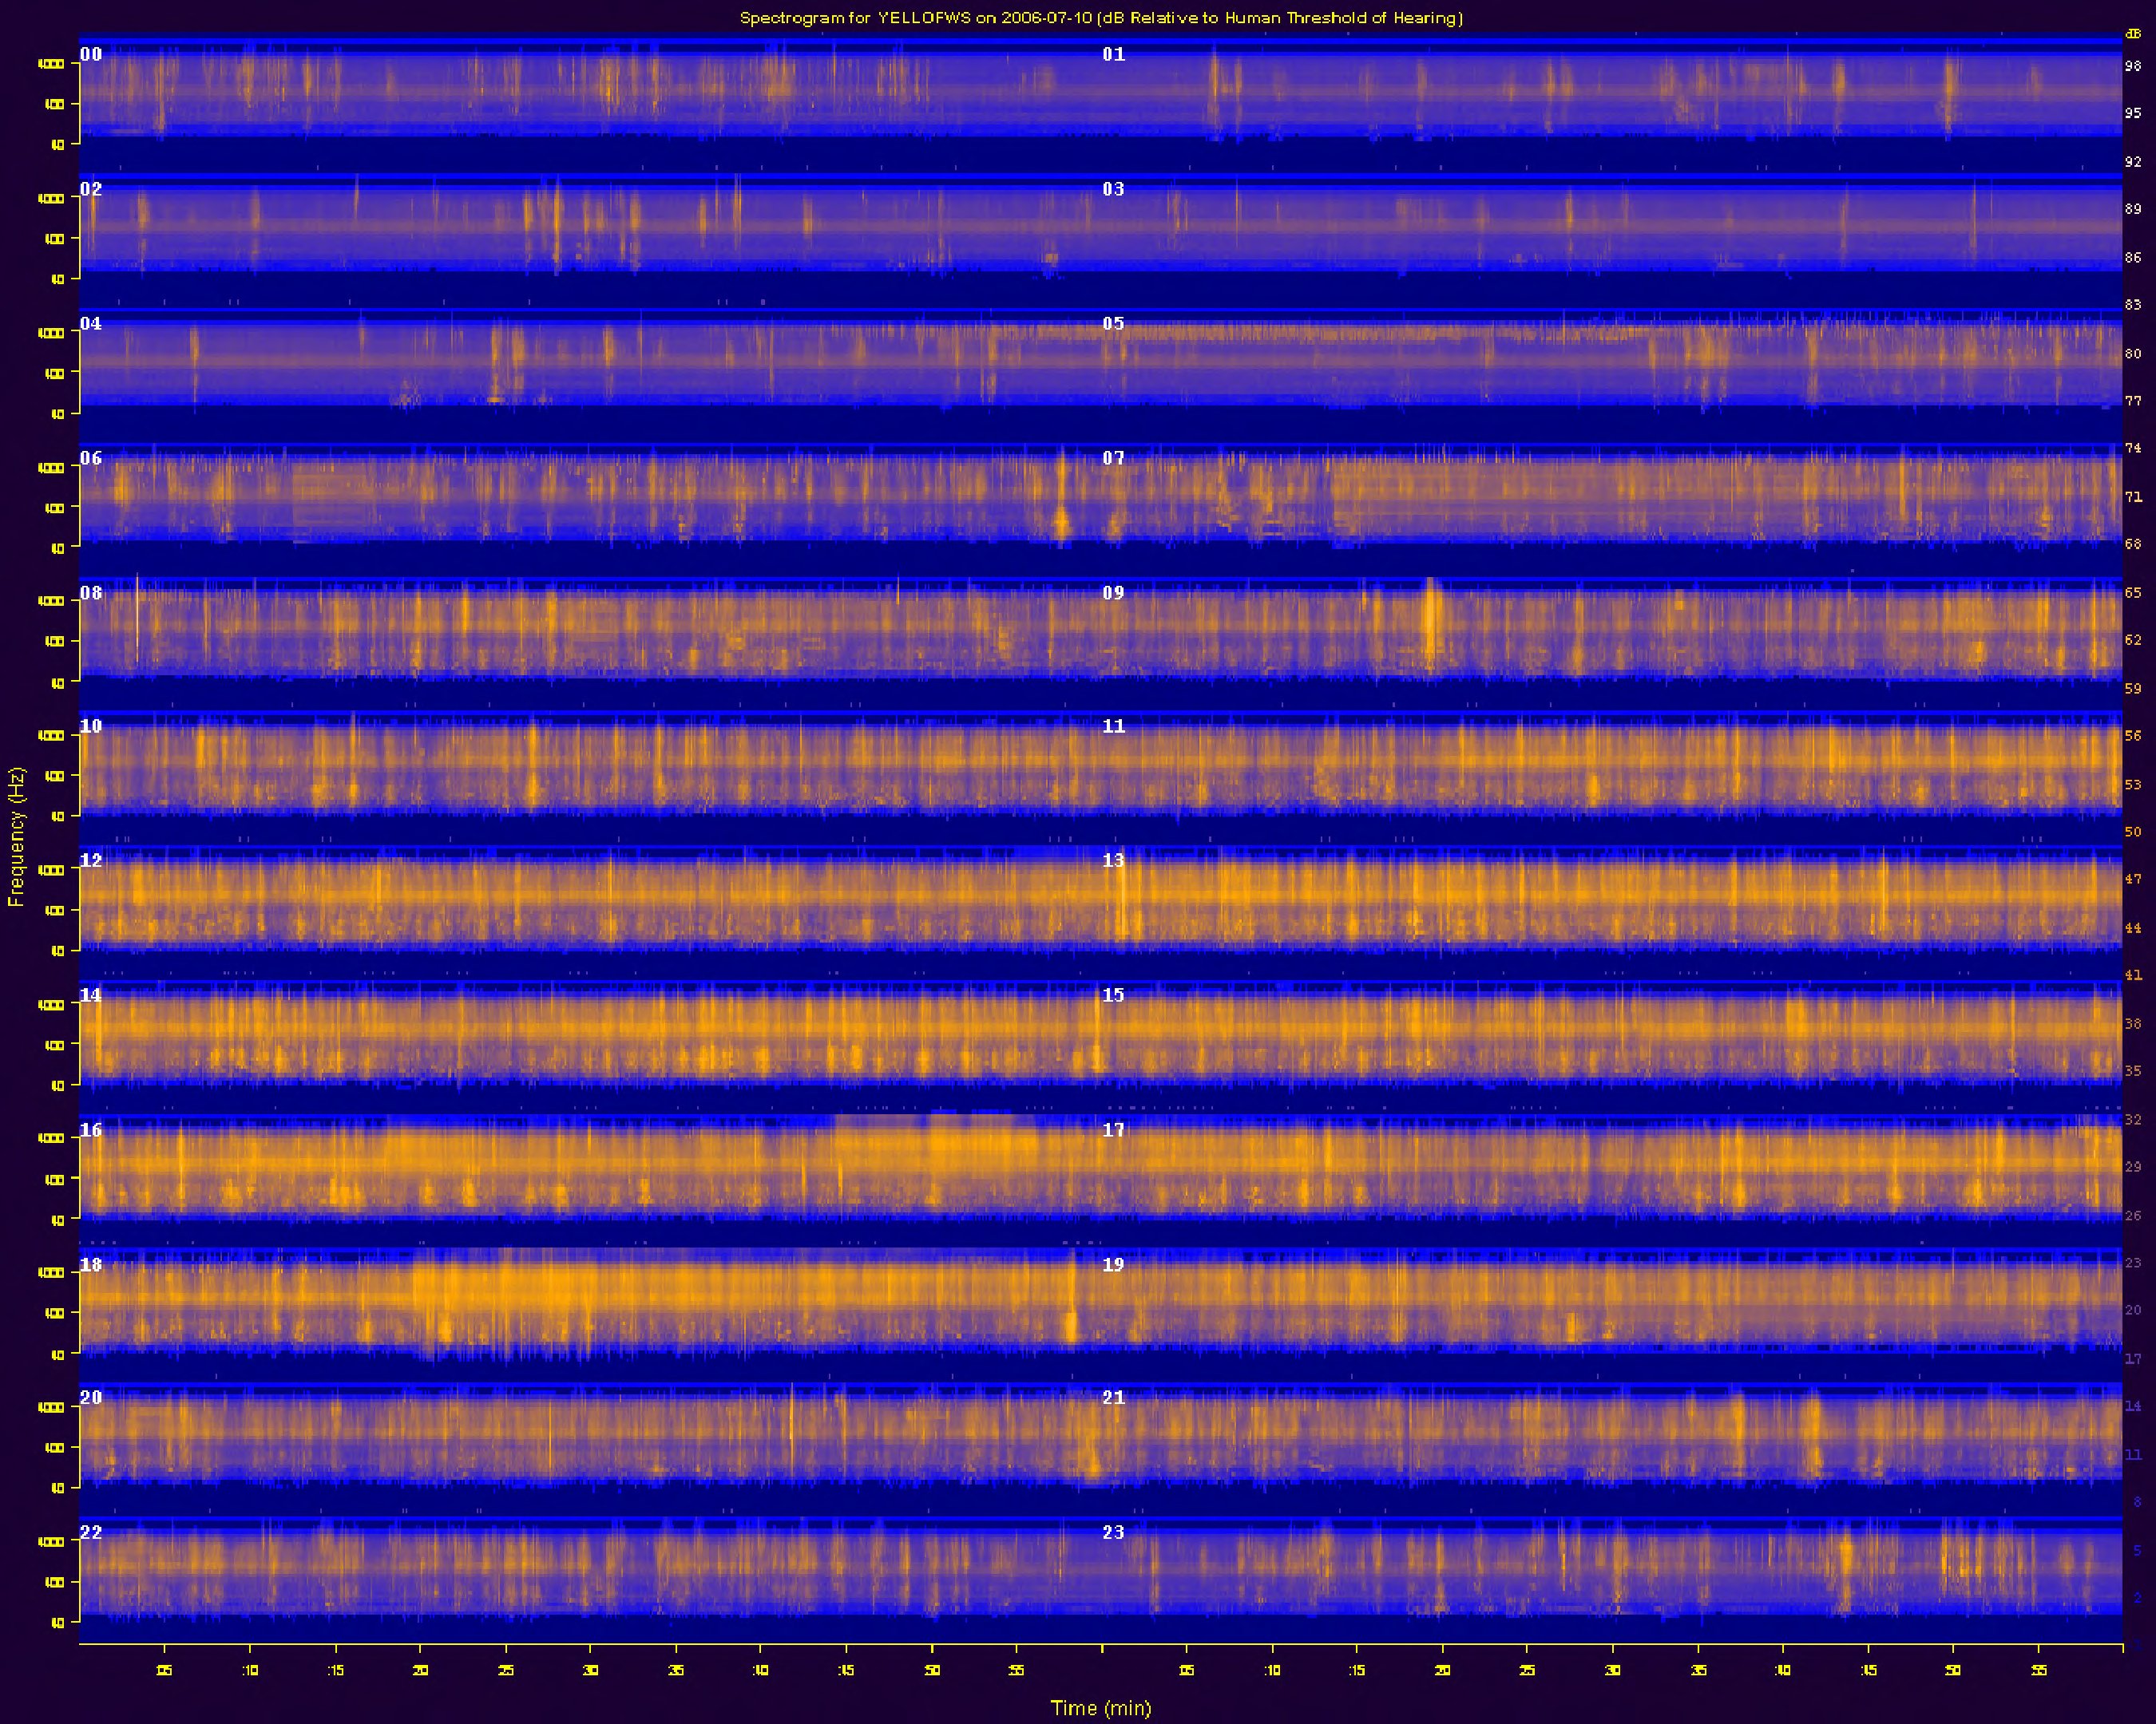Select the hour label '09'
This screenshot has width=2156, height=1724.
point(1114,593)
